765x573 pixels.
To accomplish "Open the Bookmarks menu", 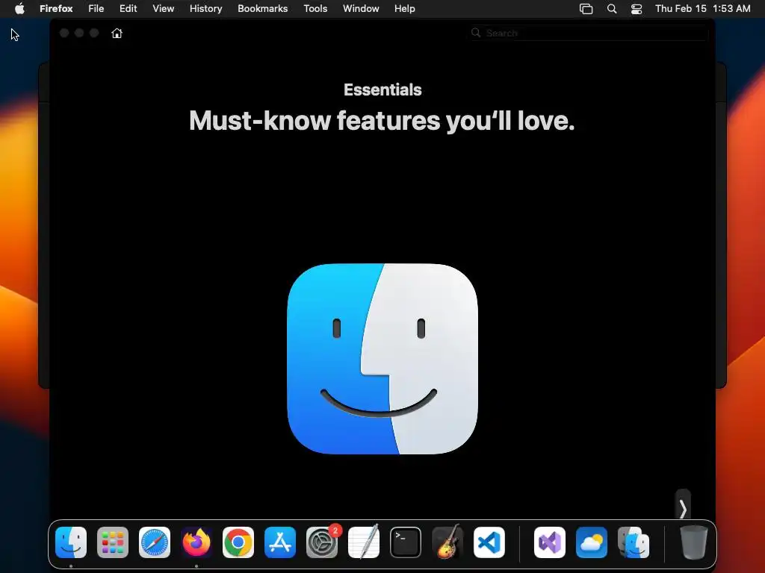I will pos(262,8).
